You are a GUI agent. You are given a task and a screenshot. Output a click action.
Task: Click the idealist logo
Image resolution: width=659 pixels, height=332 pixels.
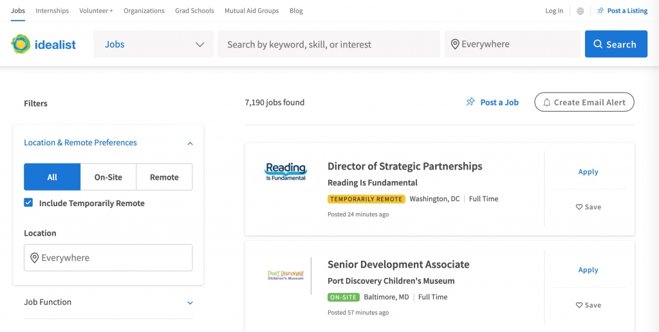pyautogui.click(x=44, y=44)
